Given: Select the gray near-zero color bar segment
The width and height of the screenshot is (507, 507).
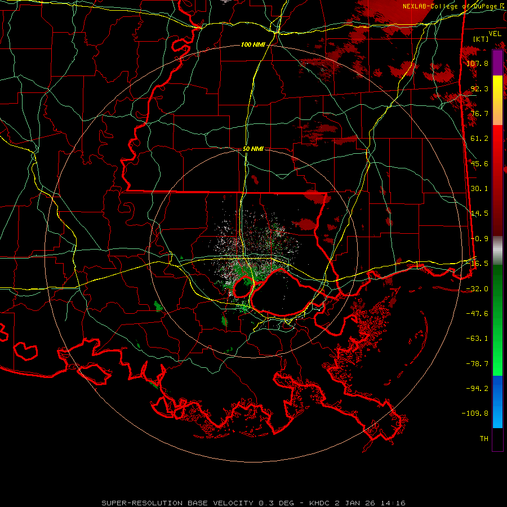Looking at the screenshot, I should [497, 249].
